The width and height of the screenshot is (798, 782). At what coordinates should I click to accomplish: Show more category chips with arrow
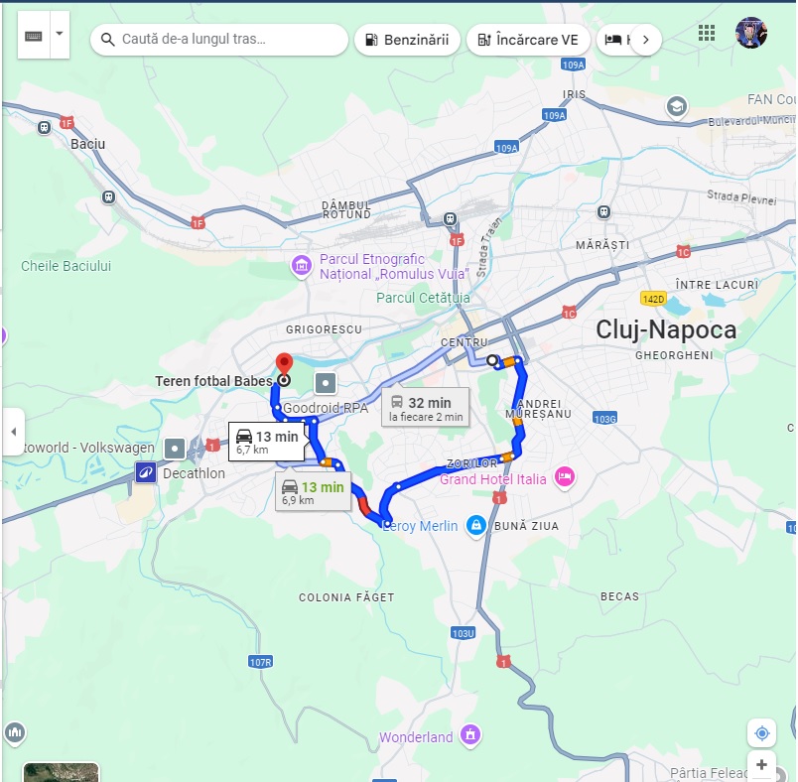tap(645, 40)
